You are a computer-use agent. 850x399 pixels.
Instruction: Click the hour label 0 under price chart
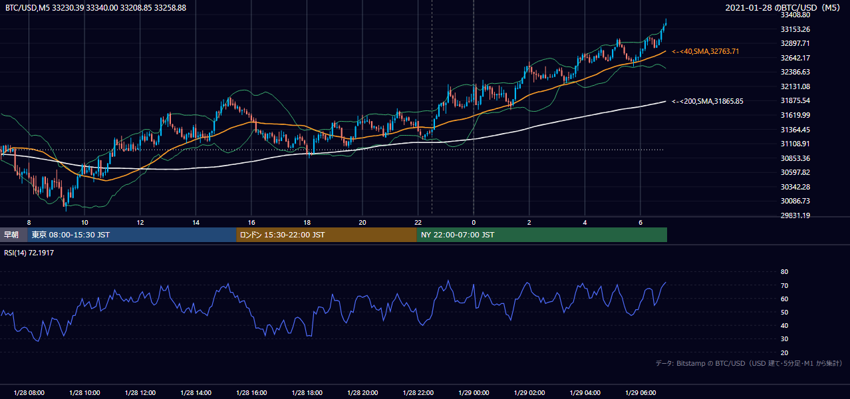click(x=474, y=222)
